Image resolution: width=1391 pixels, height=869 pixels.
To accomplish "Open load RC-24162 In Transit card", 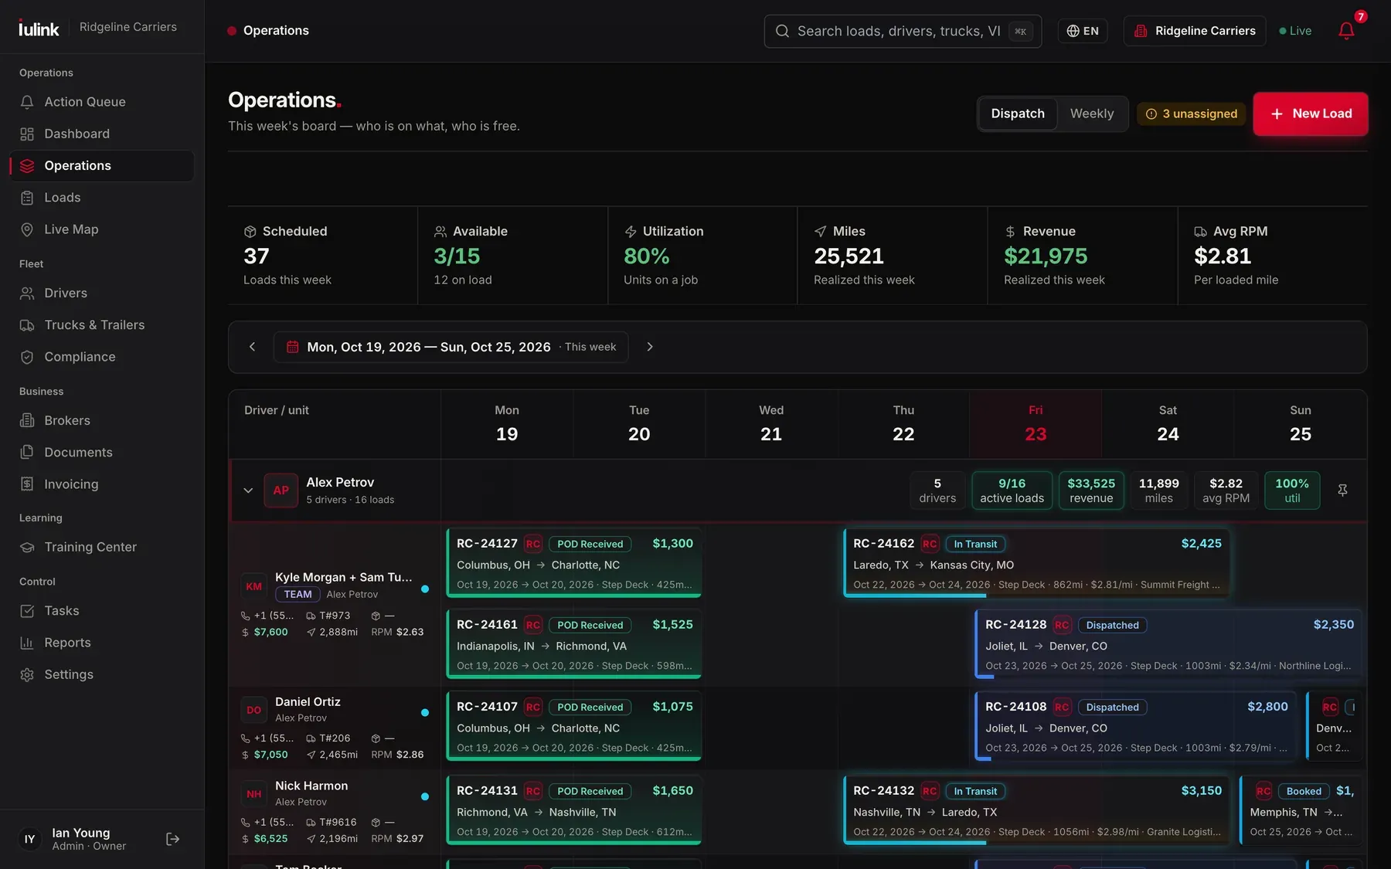I will (x=1036, y=563).
